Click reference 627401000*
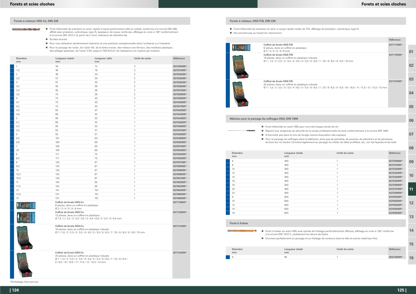 pyautogui.click(x=396, y=197)
